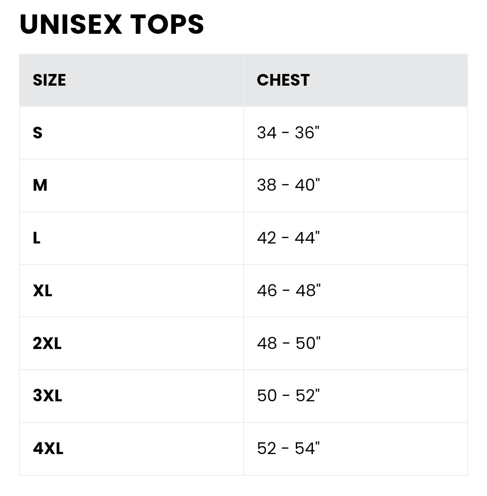Click the number 54 in the 4XL row
Image resolution: width=487 pixels, height=496 pixels.
tap(305, 449)
